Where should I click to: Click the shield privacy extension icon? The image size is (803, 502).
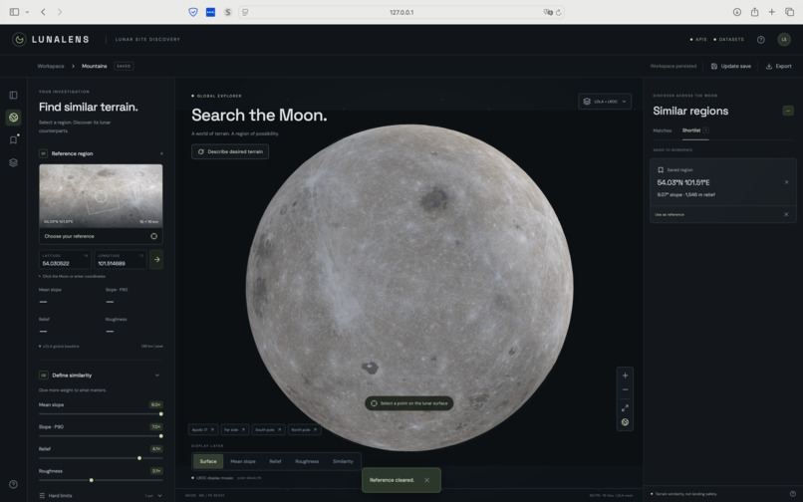coord(193,12)
